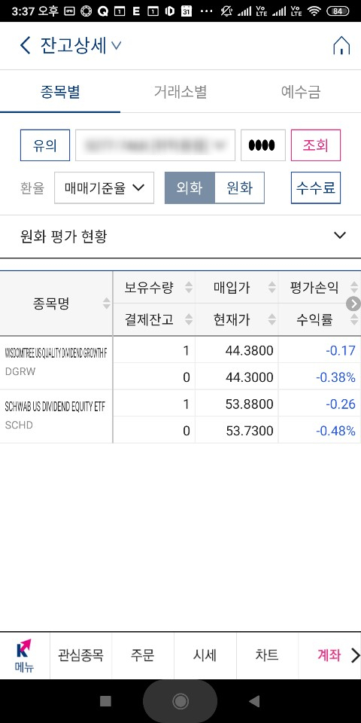Sort by 종목명 column arrows
This screenshot has height=723, width=361.
106,304
